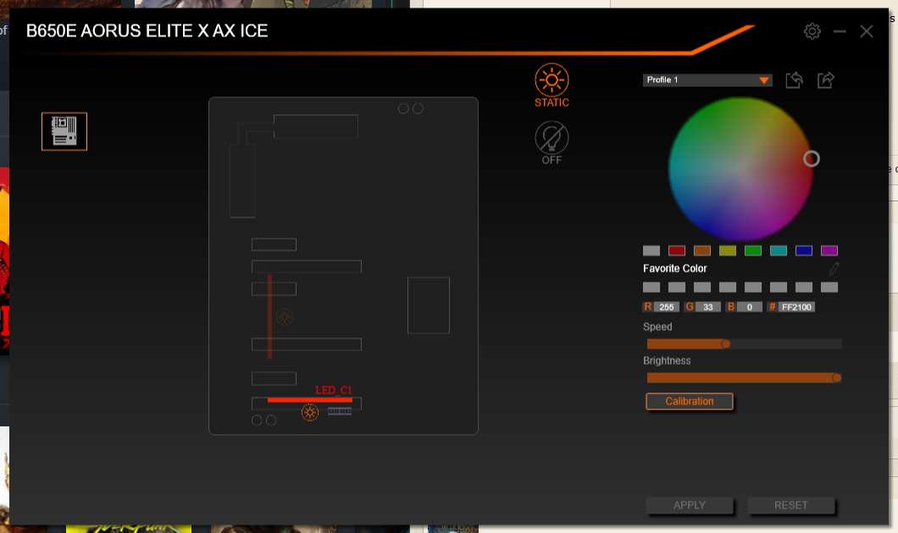This screenshot has width=898, height=533.
Task: Close the B650E AORUS window
Action: pos(867,31)
